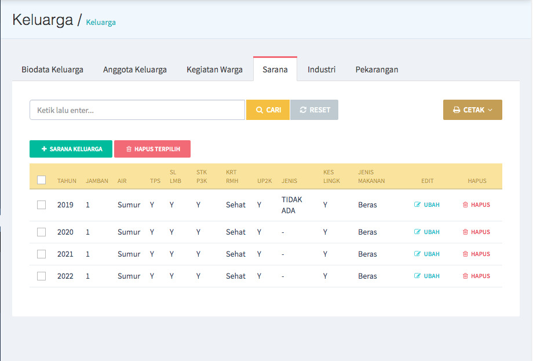Click the trash icon for 2019 row
This screenshot has height=361, width=533.
(x=465, y=205)
